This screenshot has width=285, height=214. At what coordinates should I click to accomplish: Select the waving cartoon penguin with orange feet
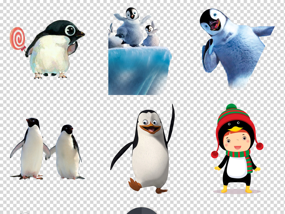click(x=142, y=149)
